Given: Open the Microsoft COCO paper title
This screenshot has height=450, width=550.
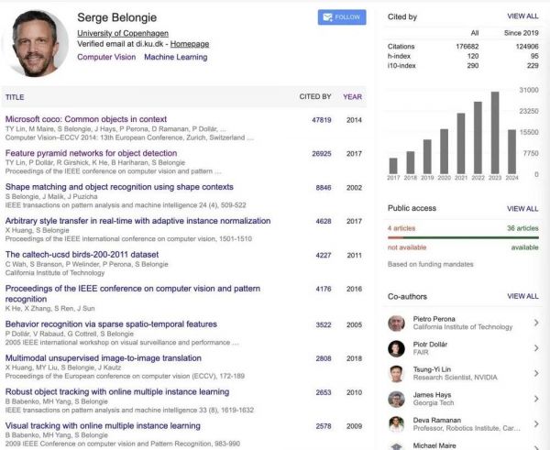Looking at the screenshot, I should (x=86, y=119).
